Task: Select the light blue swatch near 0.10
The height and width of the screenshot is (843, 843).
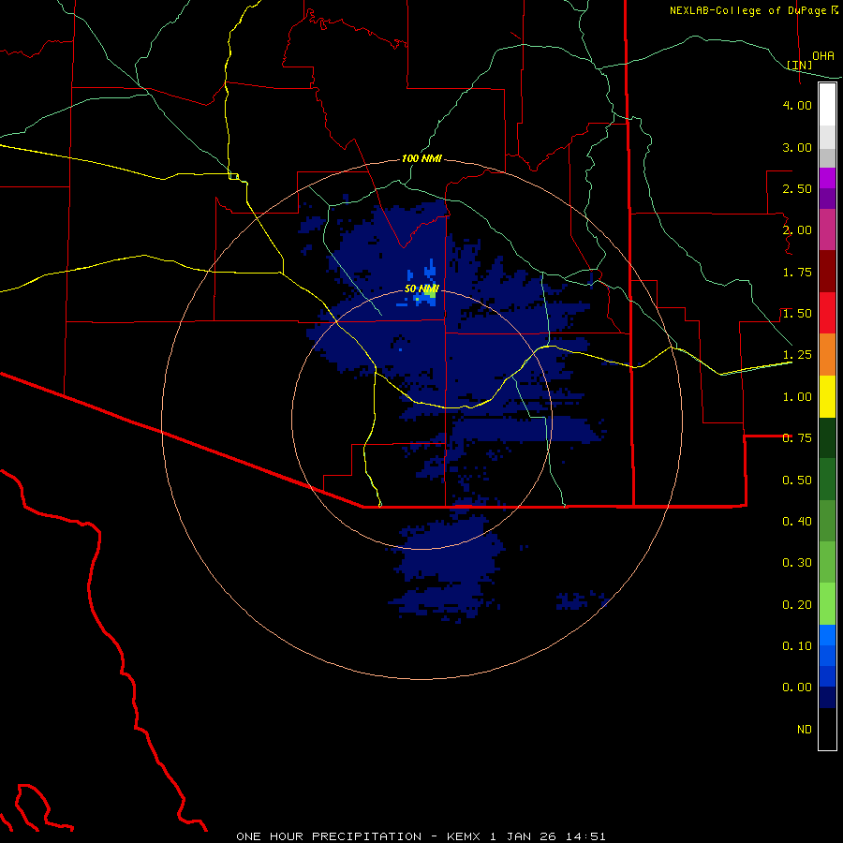Action: tap(827, 635)
